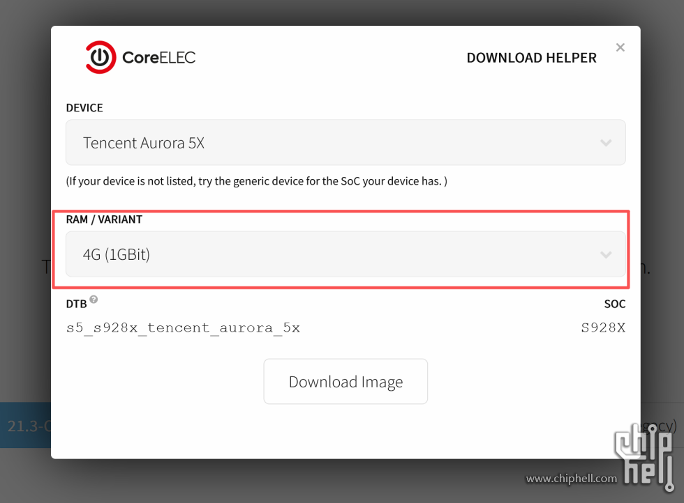
Task: Click the SOC column label
Action: point(615,304)
